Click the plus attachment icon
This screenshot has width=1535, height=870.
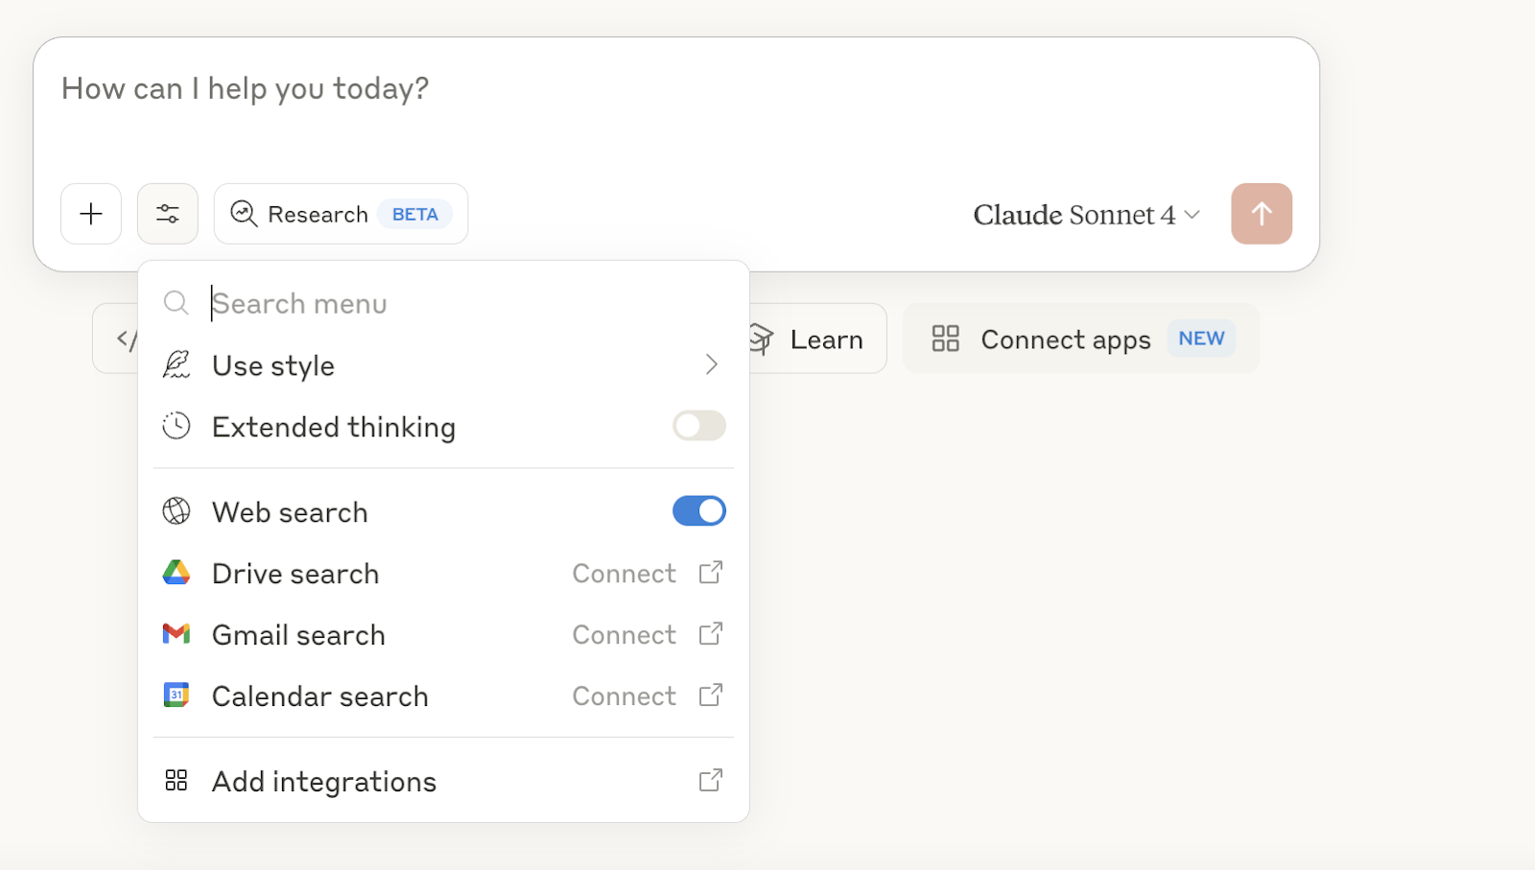91,214
